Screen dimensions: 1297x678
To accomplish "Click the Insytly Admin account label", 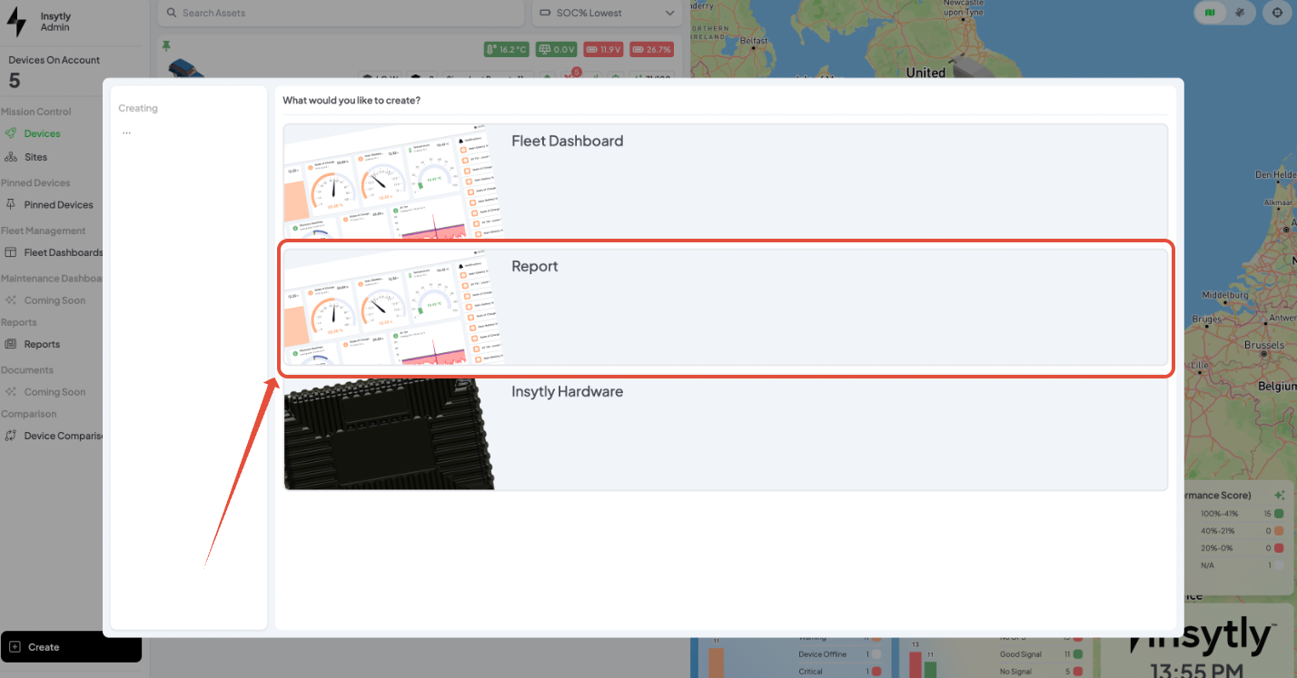I will [55, 22].
